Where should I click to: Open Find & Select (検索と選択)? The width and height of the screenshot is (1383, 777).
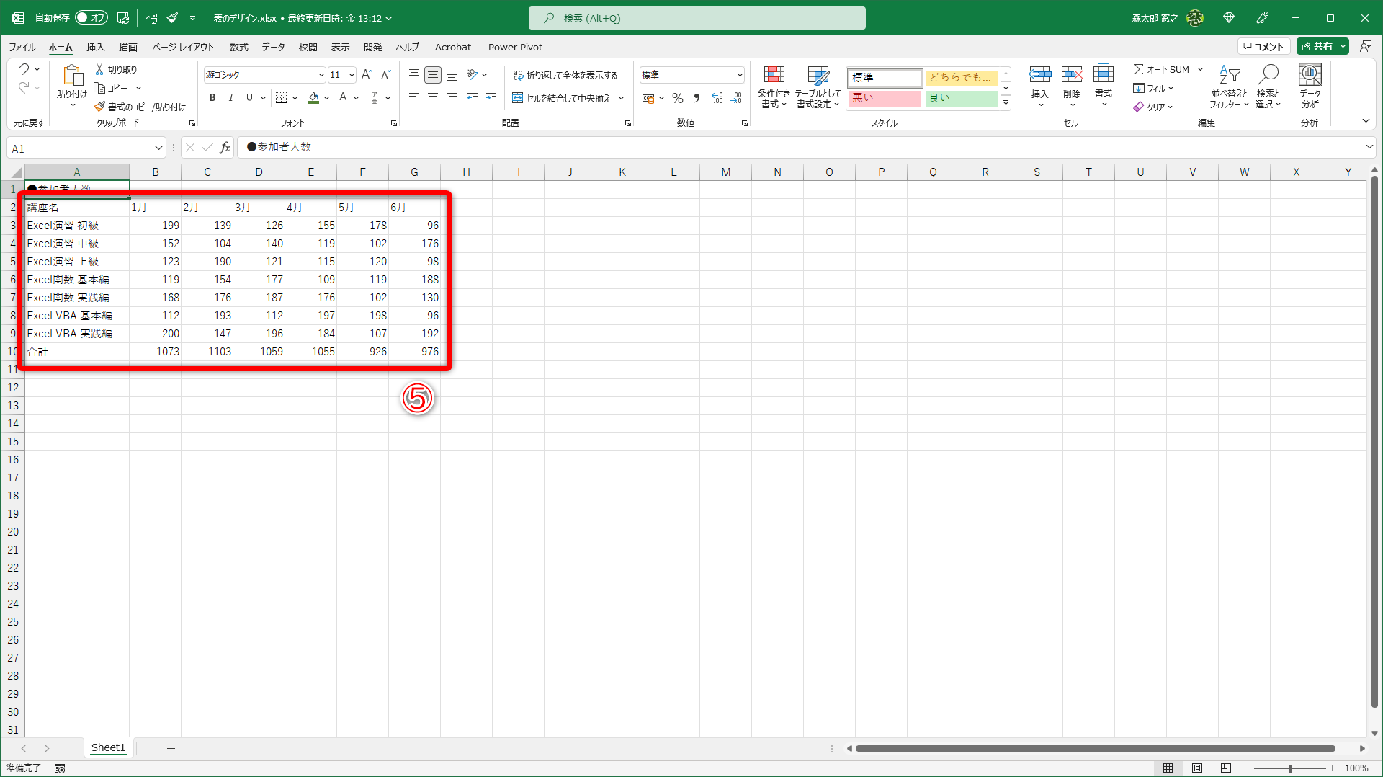(1268, 87)
